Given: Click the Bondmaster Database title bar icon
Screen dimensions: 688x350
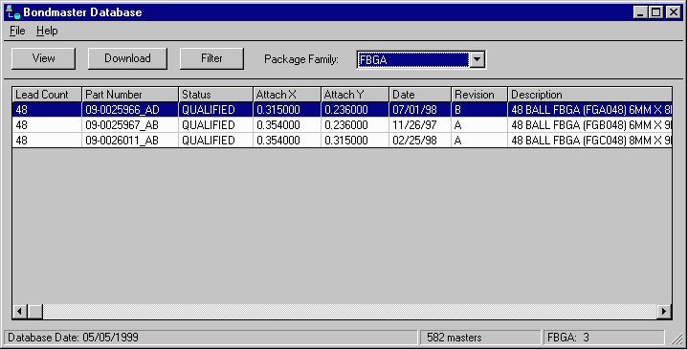Looking at the screenshot, I should (13, 12).
